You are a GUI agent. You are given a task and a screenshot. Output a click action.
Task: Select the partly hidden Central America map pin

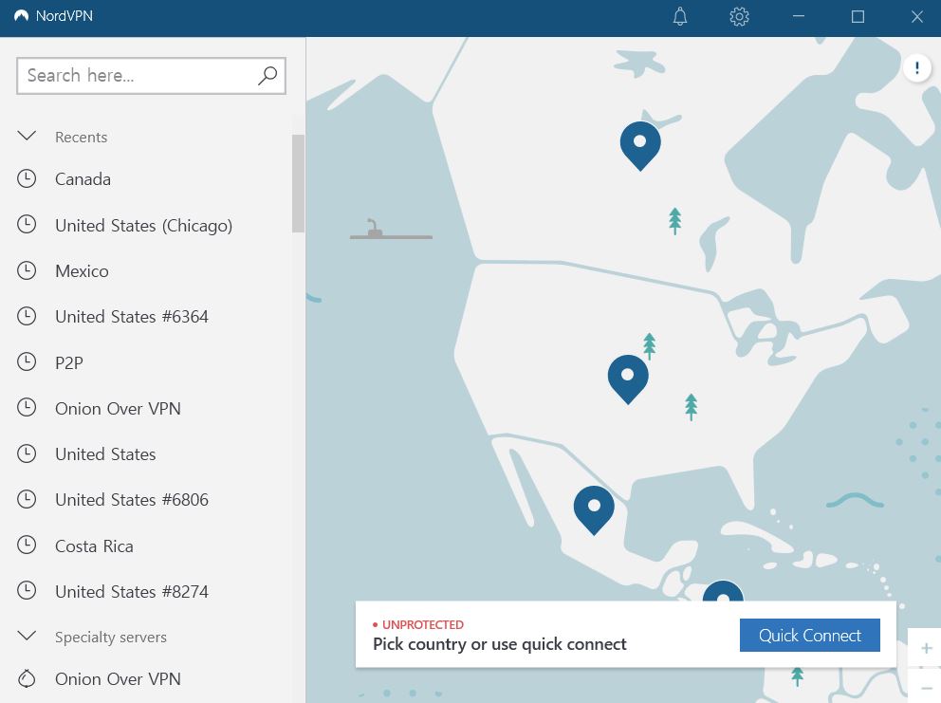[723, 591]
